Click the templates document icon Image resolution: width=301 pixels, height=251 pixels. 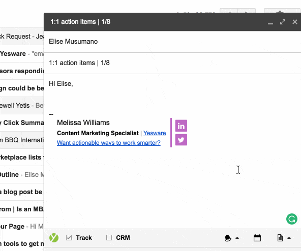(280, 238)
